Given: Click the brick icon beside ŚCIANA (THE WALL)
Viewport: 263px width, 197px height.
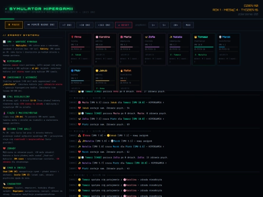Looking at the screenshot, I should tap(4, 129).
